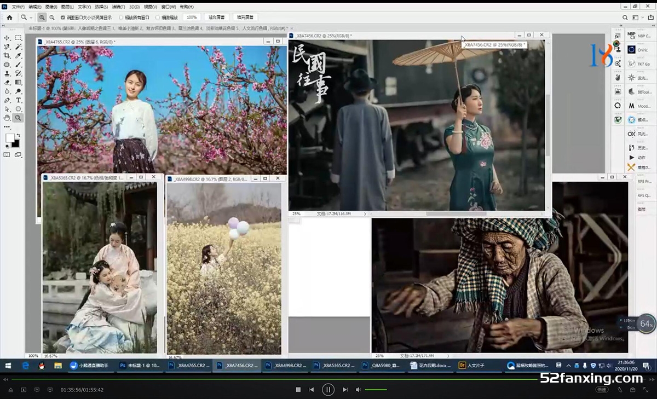
Task: Select the Gradient tool
Action: [19, 82]
